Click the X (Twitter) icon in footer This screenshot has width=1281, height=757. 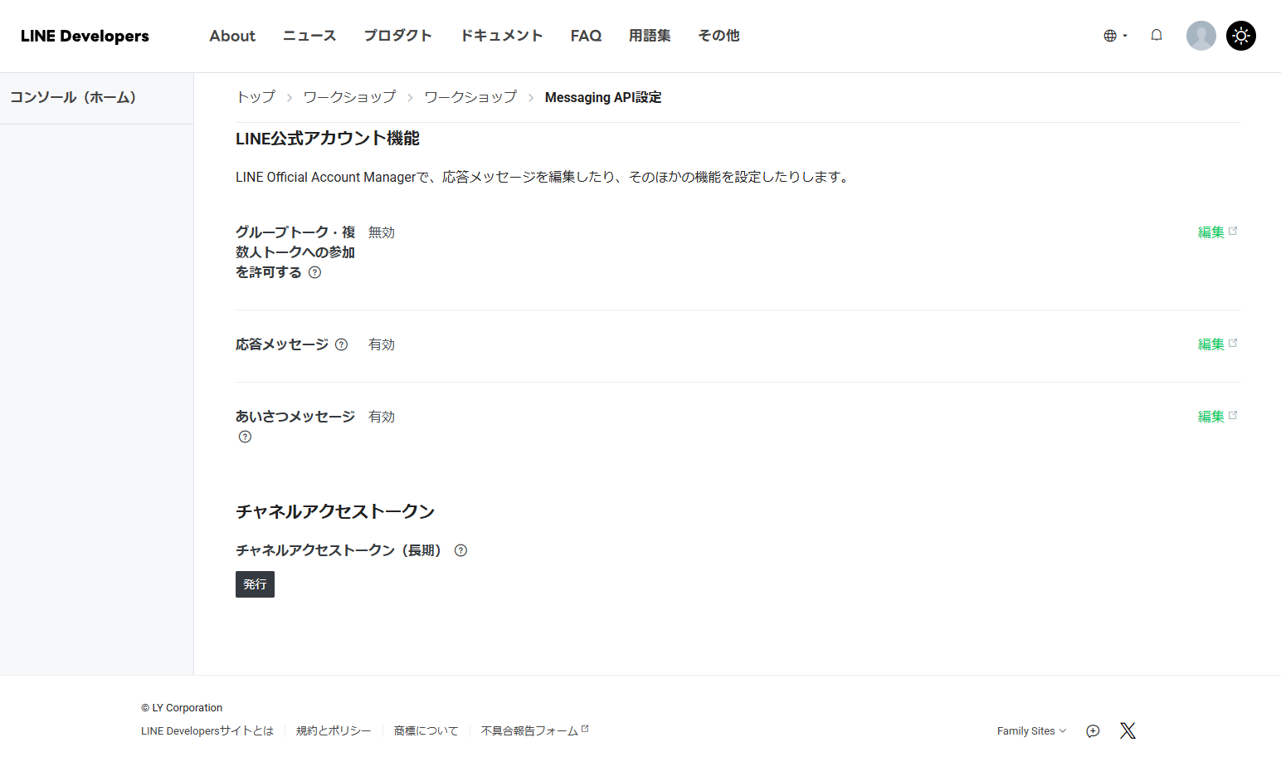pos(1128,730)
